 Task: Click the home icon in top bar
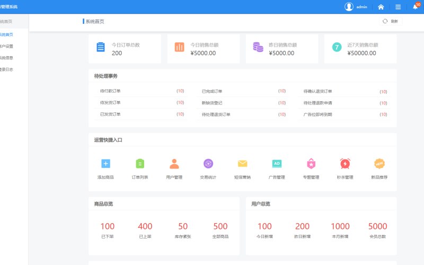[x=381, y=7]
